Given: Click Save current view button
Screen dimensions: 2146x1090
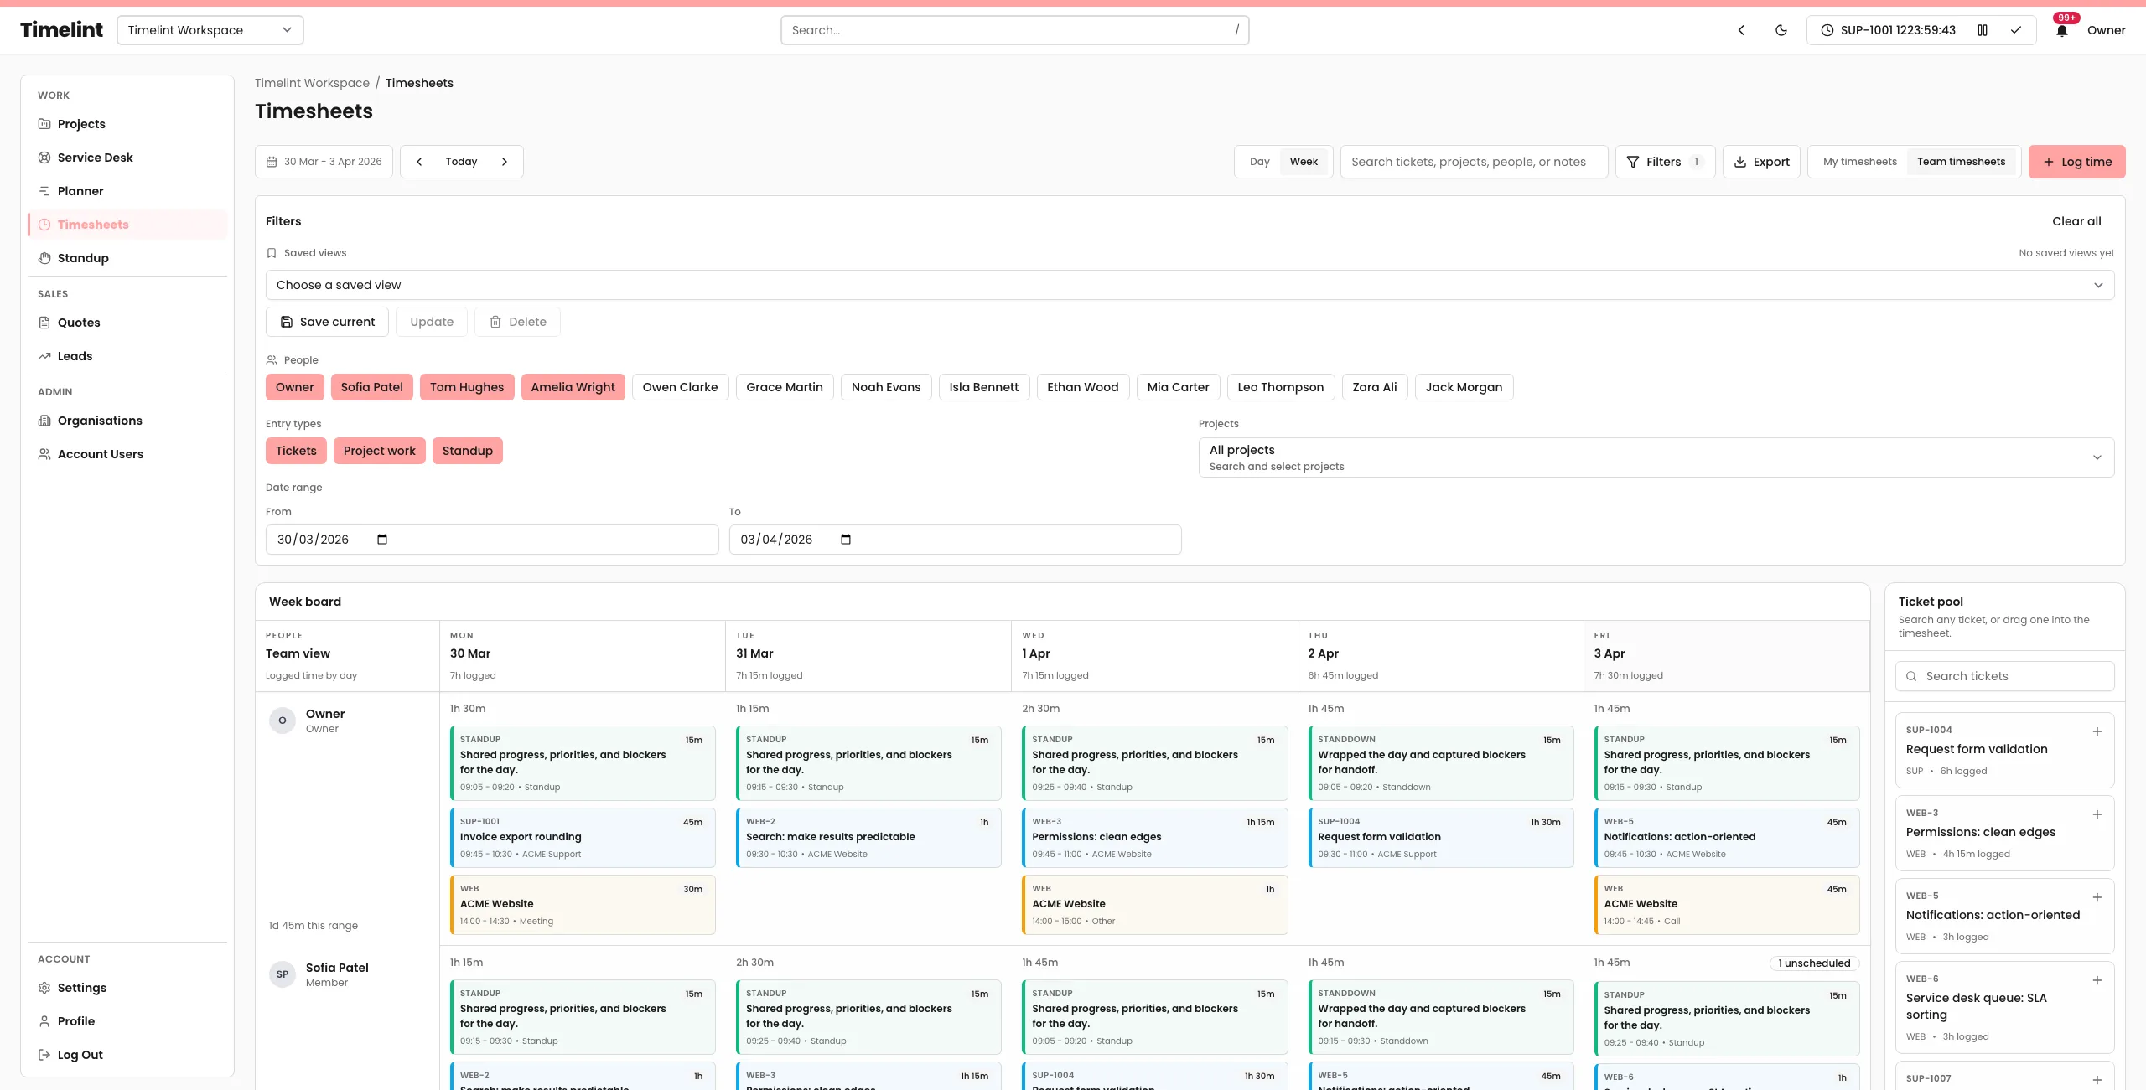Looking at the screenshot, I should tap(327, 322).
